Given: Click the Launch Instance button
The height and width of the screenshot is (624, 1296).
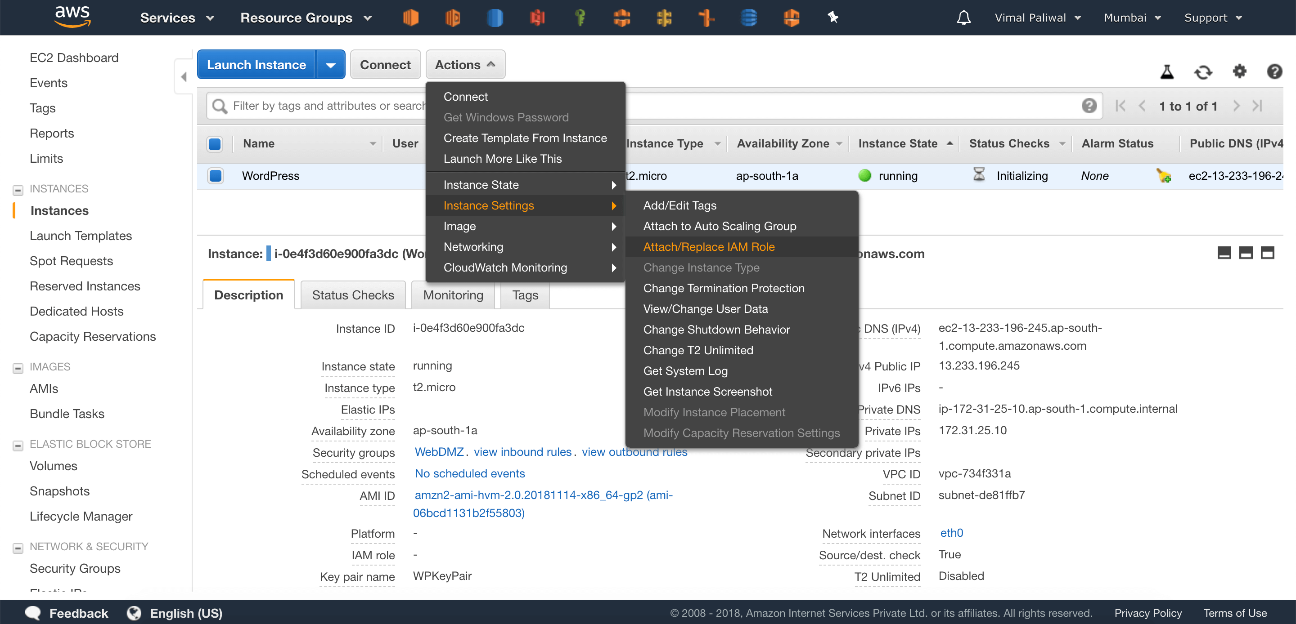Looking at the screenshot, I should pyautogui.click(x=256, y=64).
